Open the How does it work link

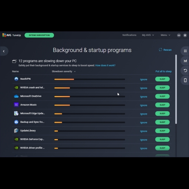105,65
